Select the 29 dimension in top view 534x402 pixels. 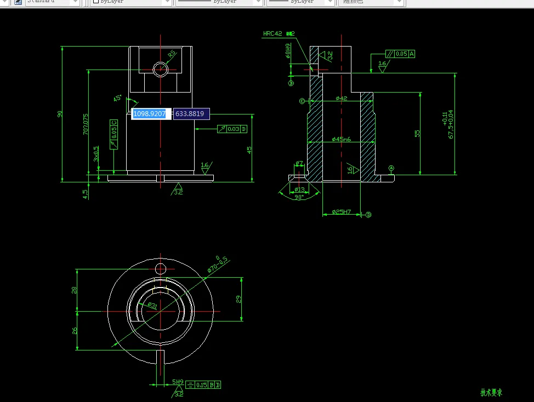[x=238, y=299]
